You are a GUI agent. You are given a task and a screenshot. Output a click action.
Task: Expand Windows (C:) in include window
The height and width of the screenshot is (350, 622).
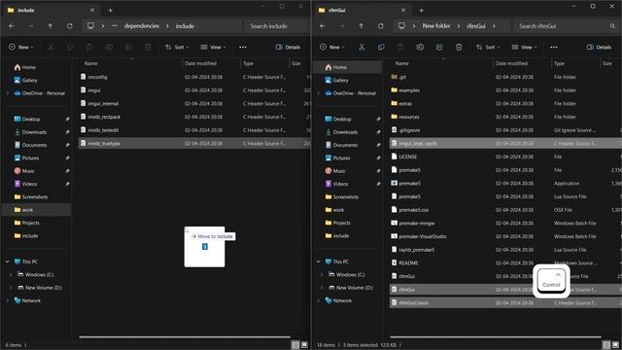pyautogui.click(x=11, y=274)
